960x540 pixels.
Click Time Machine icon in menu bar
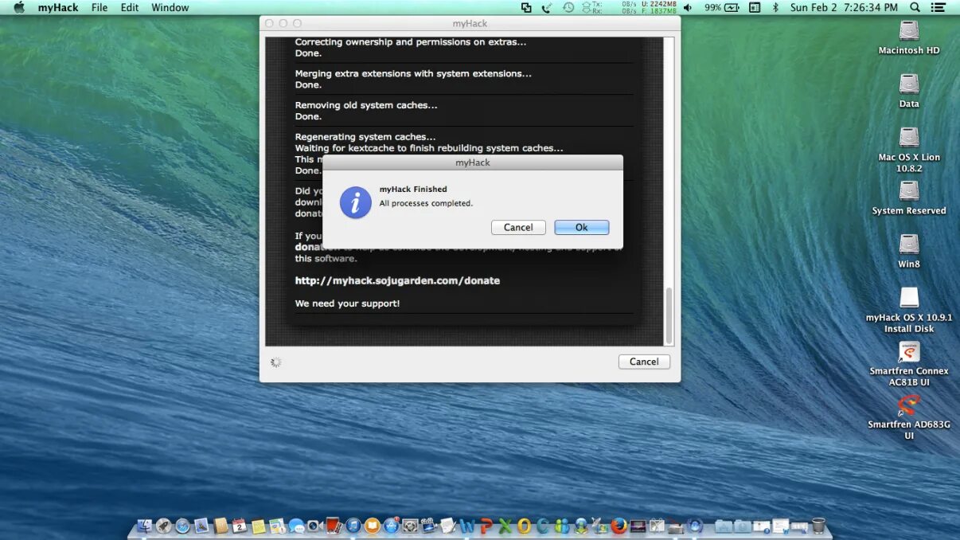click(568, 7)
